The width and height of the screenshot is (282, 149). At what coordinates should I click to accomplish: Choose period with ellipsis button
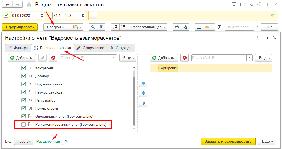point(93,16)
